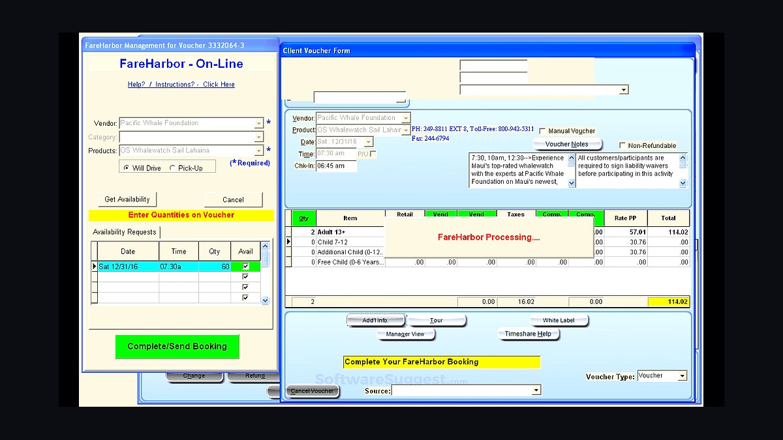Open the Products dropdown in FareHarbor window

tap(258, 151)
